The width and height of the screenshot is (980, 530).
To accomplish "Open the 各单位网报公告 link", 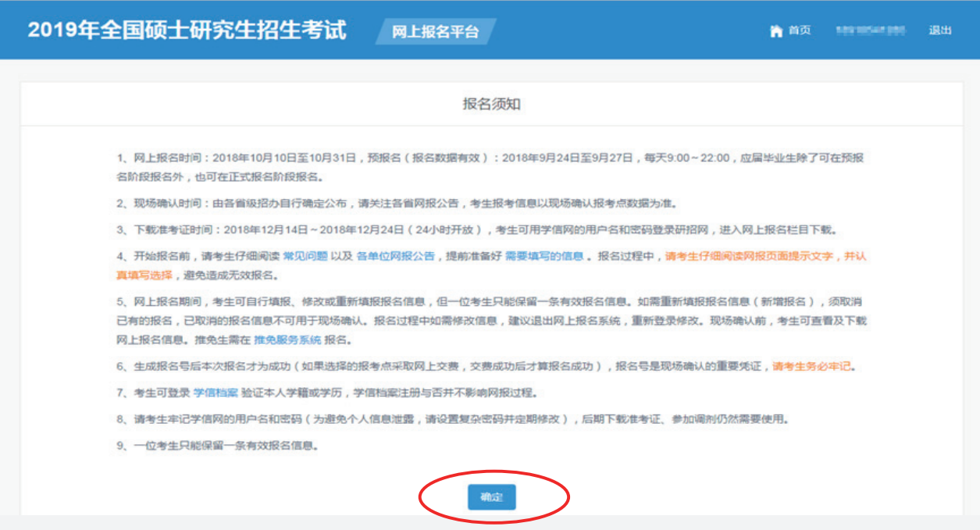I will click(x=395, y=256).
